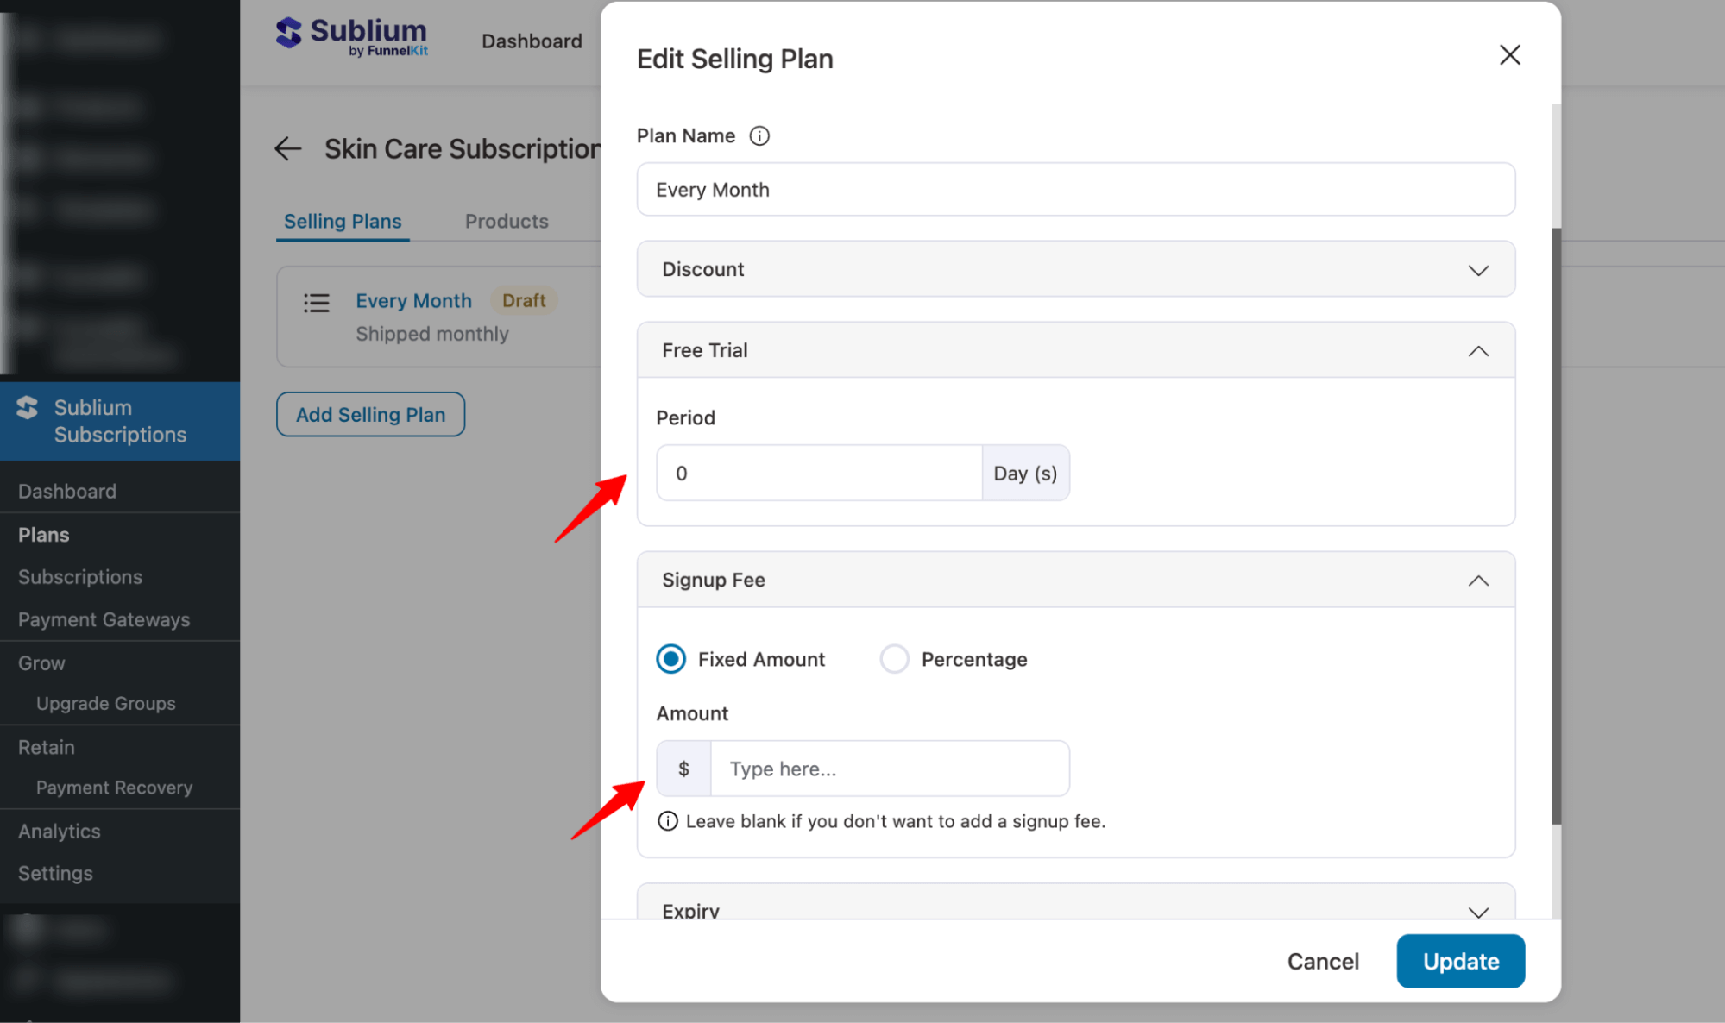Viewport: 1725px width, 1023px height.
Task: Select the Fixed Amount radio button
Action: pyautogui.click(x=671, y=659)
